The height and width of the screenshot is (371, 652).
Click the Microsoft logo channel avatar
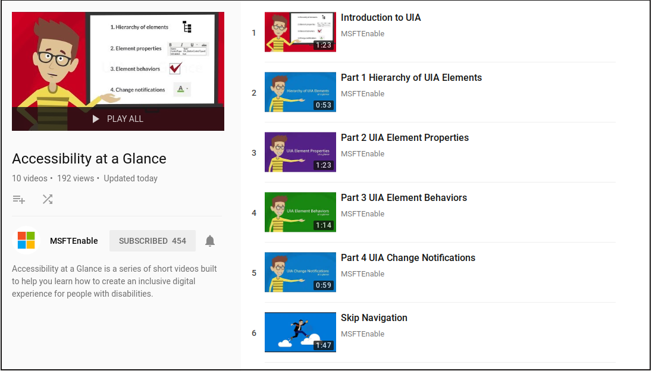[26, 241]
